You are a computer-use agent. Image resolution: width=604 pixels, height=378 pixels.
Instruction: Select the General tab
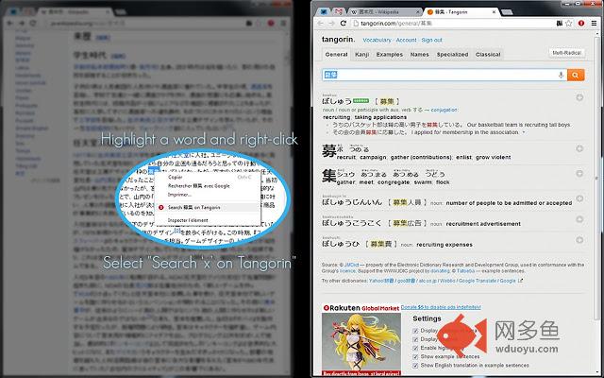pos(336,55)
